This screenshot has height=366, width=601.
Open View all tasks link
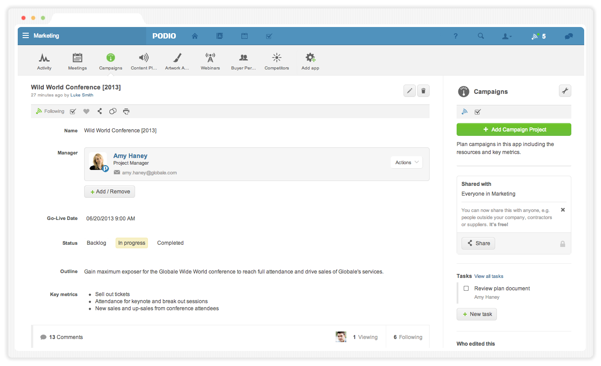[489, 276]
